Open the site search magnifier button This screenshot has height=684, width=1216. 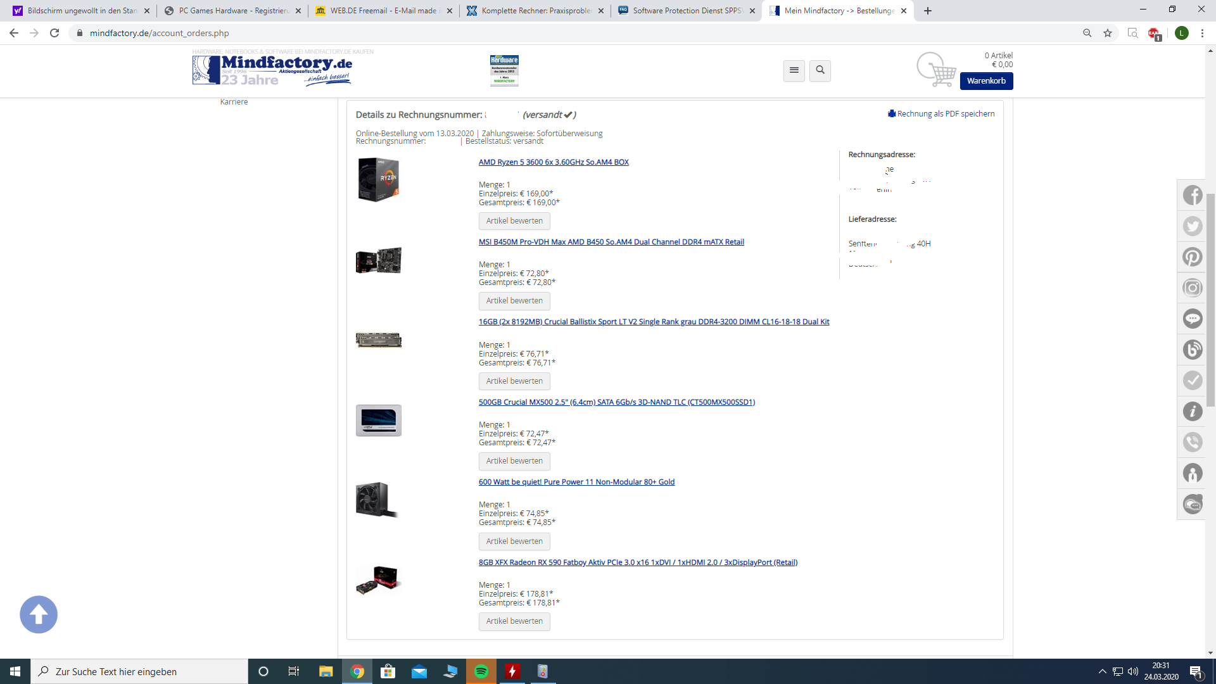click(820, 70)
